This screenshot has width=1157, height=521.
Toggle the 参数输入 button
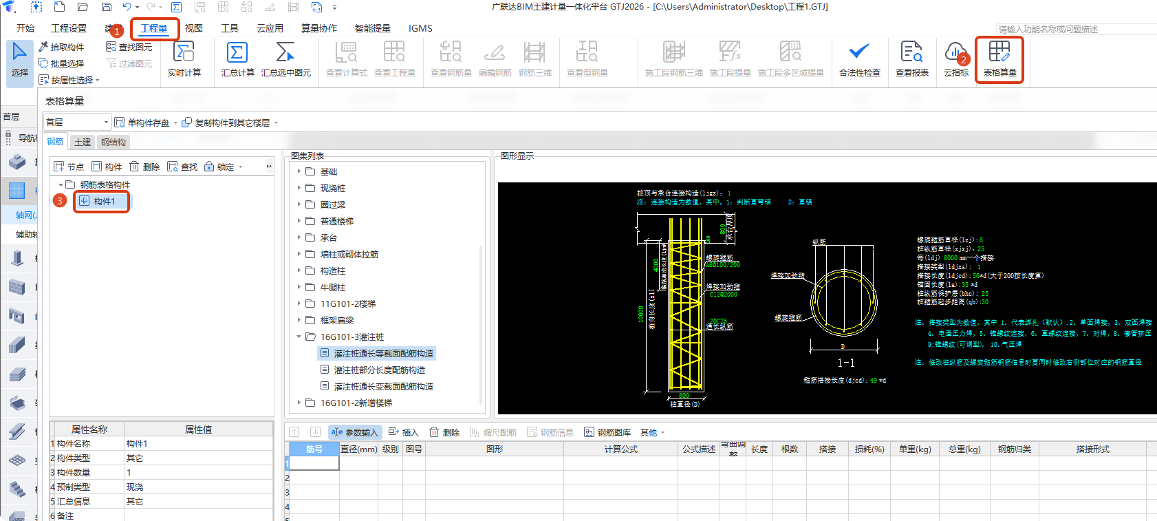pos(354,432)
